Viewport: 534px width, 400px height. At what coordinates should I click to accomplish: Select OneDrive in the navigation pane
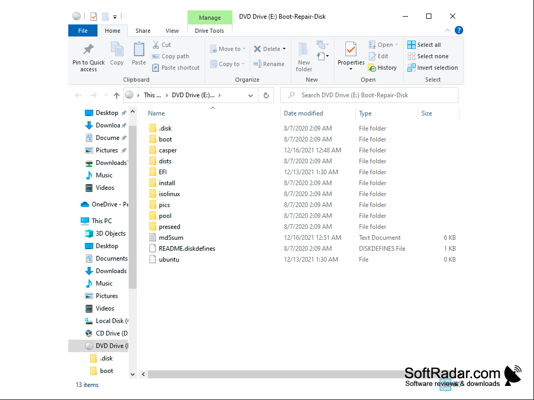104,204
